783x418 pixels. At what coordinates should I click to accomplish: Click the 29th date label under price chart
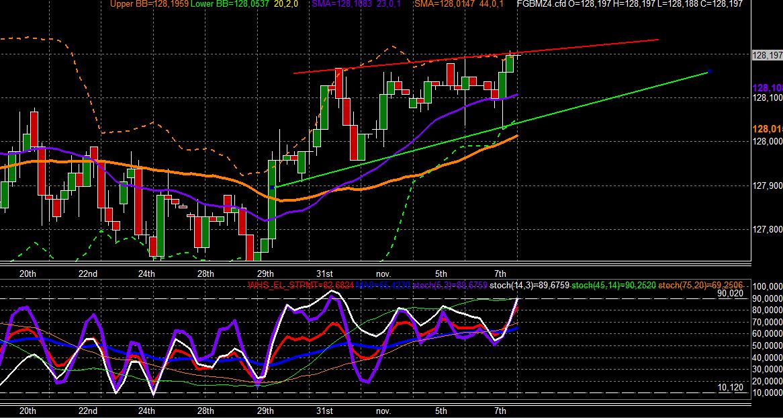(x=265, y=274)
